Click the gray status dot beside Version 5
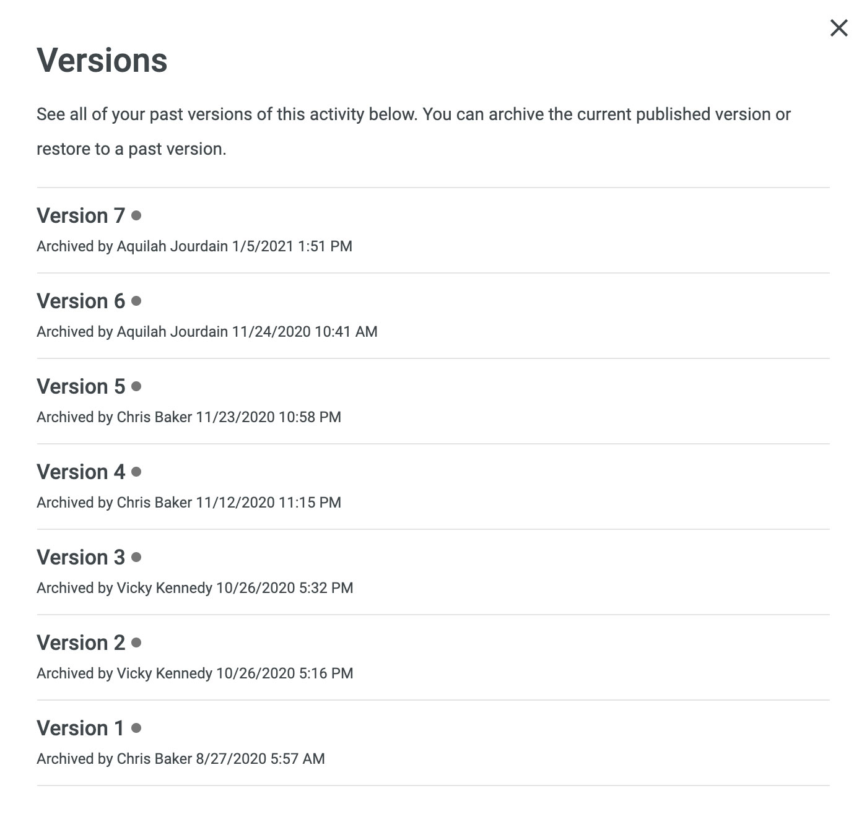The width and height of the screenshot is (867, 822). (136, 386)
